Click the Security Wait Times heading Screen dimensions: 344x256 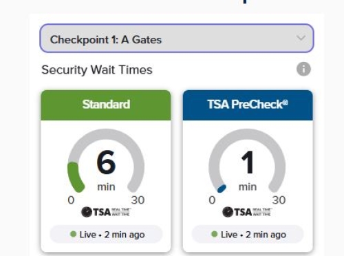[x=97, y=70]
